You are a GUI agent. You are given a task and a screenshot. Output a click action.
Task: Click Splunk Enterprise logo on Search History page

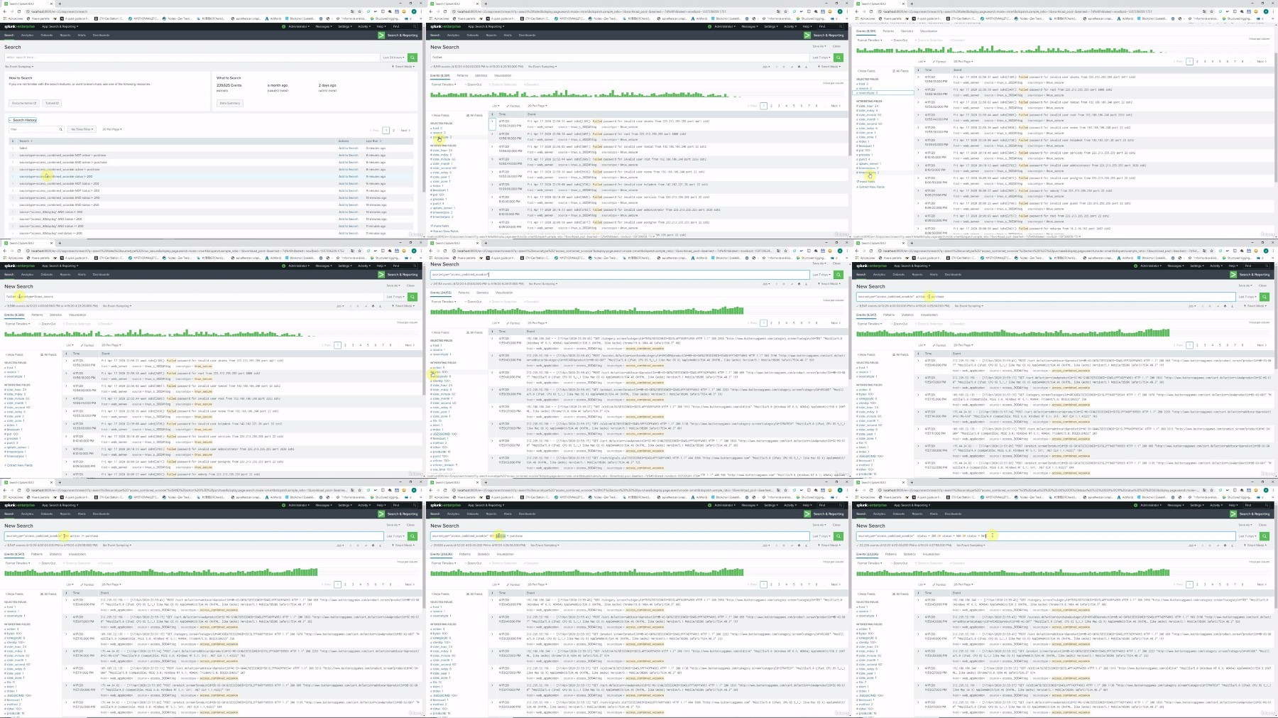tap(19, 26)
